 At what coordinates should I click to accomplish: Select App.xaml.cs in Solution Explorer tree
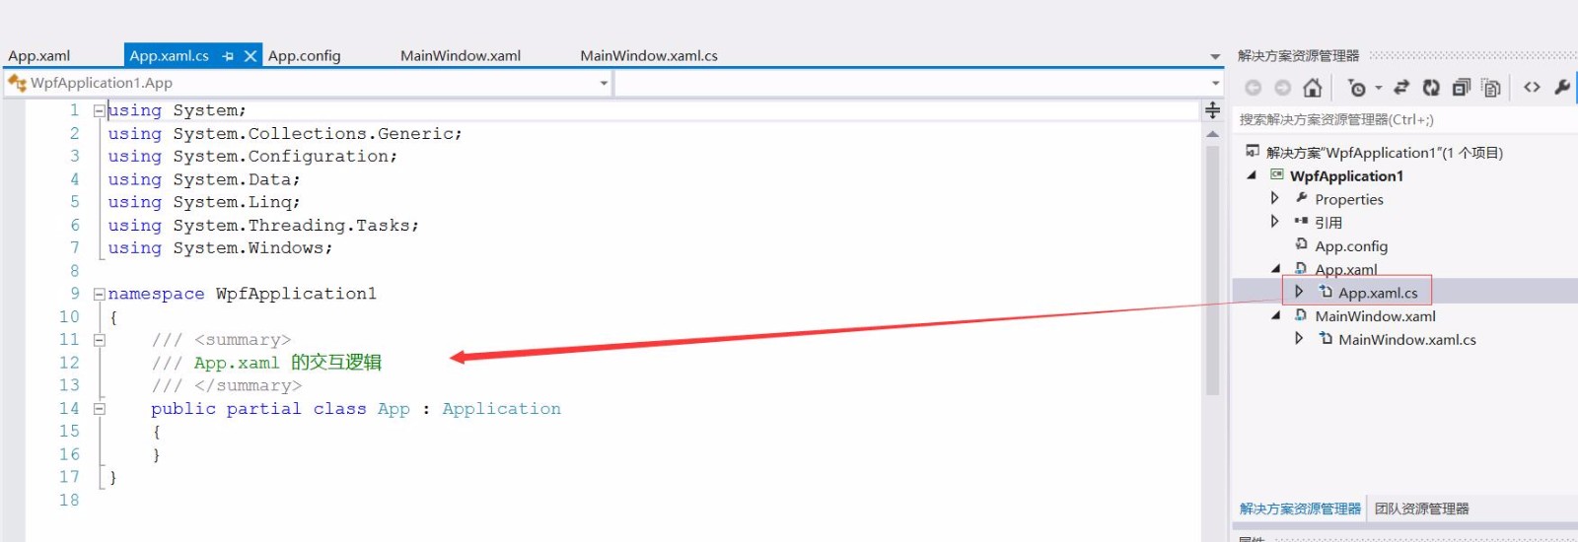(1378, 293)
